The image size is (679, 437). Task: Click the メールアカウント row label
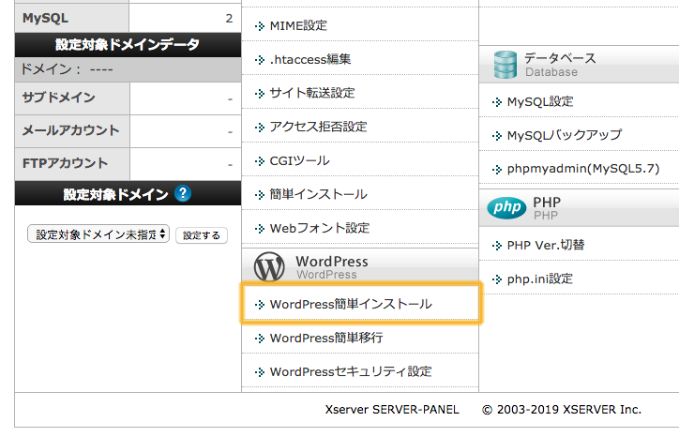point(70,130)
